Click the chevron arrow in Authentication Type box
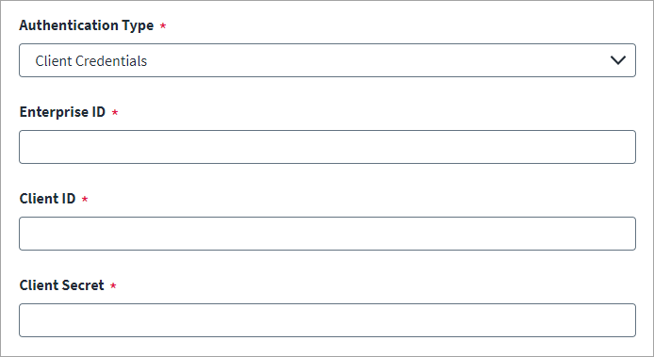The image size is (654, 357). tap(617, 60)
